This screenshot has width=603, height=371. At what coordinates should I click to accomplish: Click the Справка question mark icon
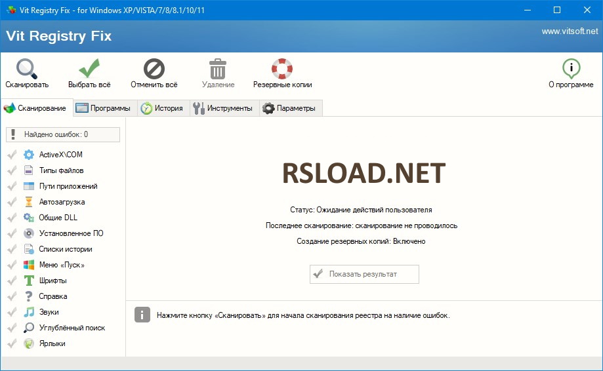click(28, 296)
